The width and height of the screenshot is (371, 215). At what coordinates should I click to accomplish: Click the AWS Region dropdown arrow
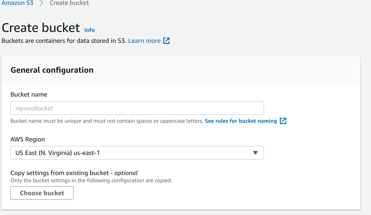[x=255, y=153]
